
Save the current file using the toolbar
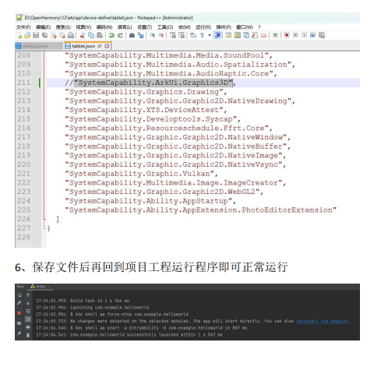[x=36, y=35]
